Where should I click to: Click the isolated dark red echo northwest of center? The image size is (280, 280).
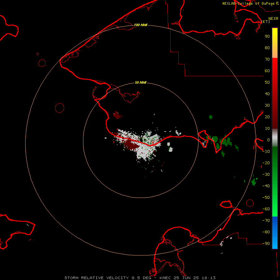click(117, 115)
